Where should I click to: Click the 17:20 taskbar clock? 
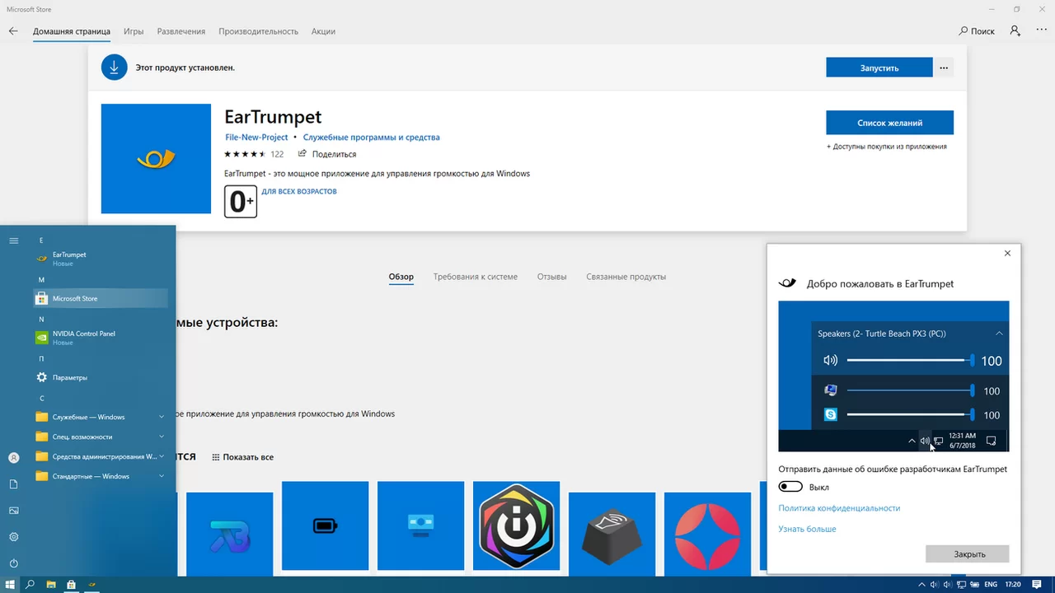(1014, 585)
